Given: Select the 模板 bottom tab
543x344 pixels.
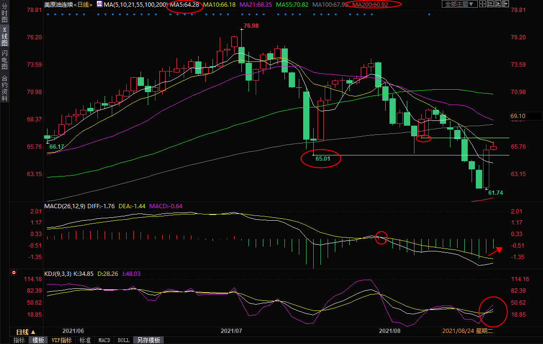Looking at the screenshot, I should [38, 340].
